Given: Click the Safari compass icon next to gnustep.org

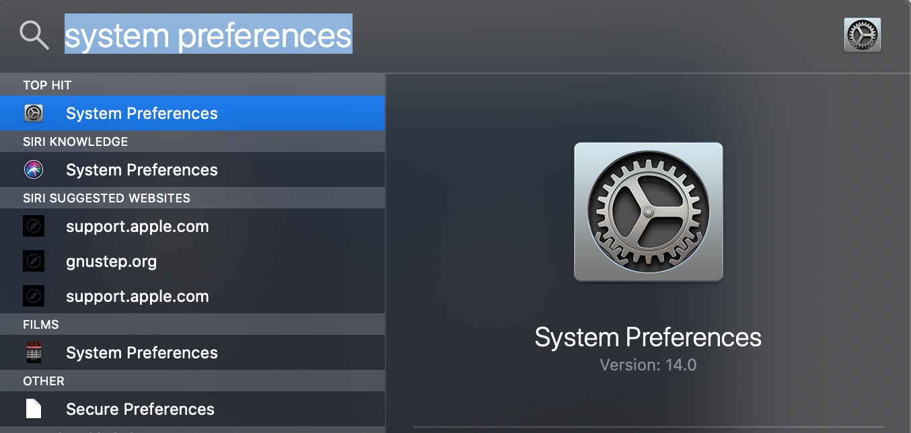Looking at the screenshot, I should click(34, 261).
